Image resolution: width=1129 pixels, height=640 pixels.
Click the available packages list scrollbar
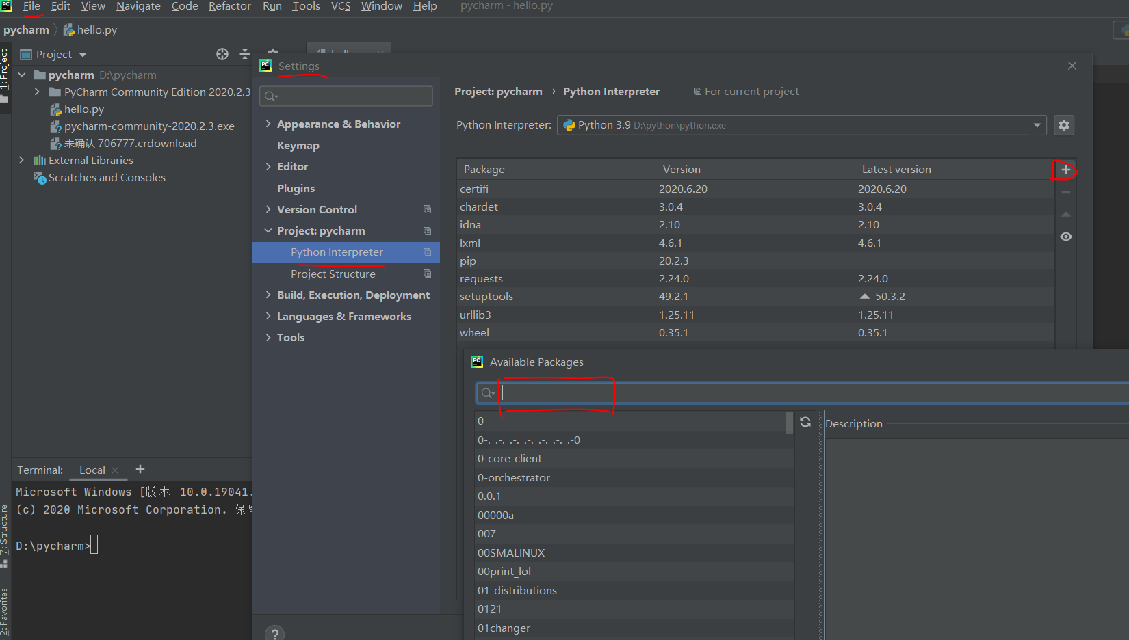coord(790,423)
